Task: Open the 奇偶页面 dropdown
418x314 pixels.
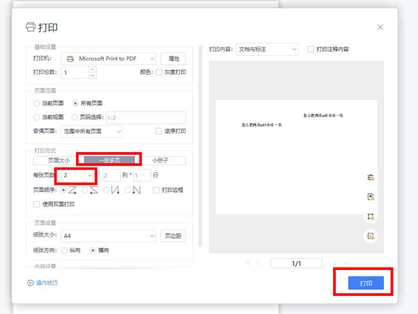Action: [92, 131]
